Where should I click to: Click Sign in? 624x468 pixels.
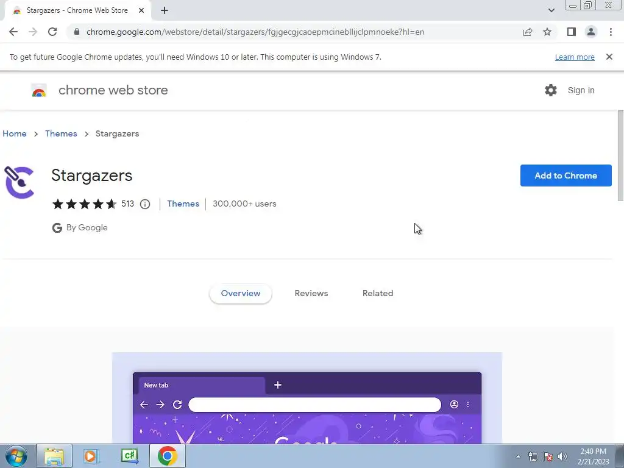pyautogui.click(x=581, y=90)
